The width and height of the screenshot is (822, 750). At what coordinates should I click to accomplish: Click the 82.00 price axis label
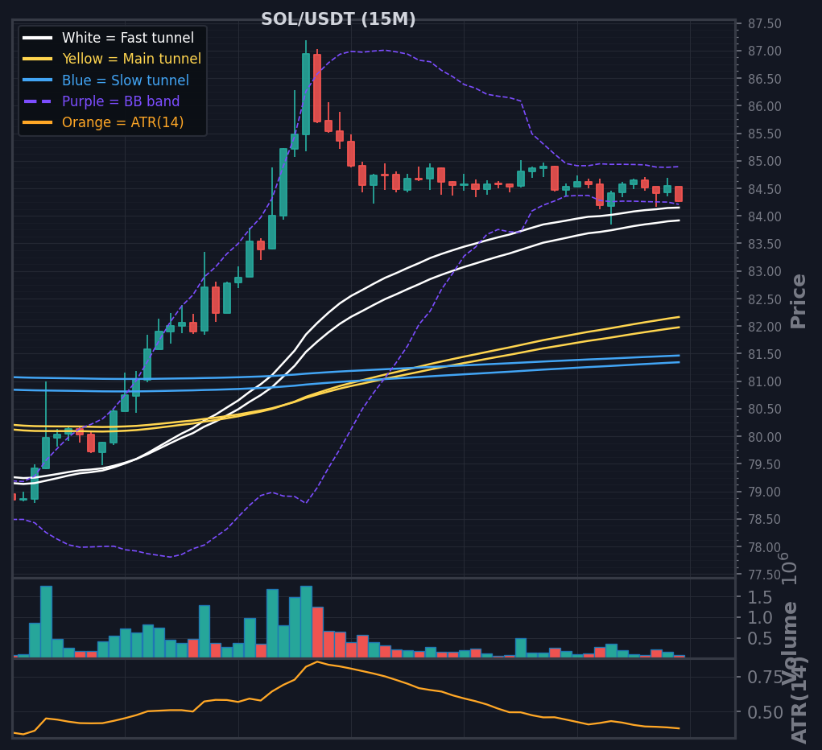tap(764, 327)
